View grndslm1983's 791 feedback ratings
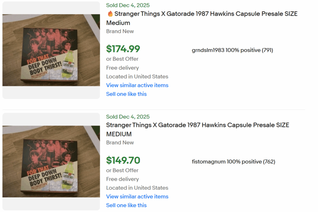318x212 pixels. (x=267, y=50)
